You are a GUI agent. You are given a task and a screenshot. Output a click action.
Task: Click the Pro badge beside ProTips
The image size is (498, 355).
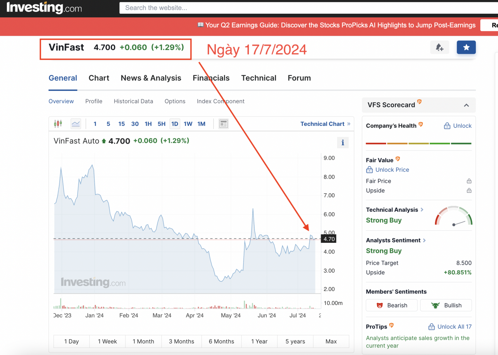point(392,325)
